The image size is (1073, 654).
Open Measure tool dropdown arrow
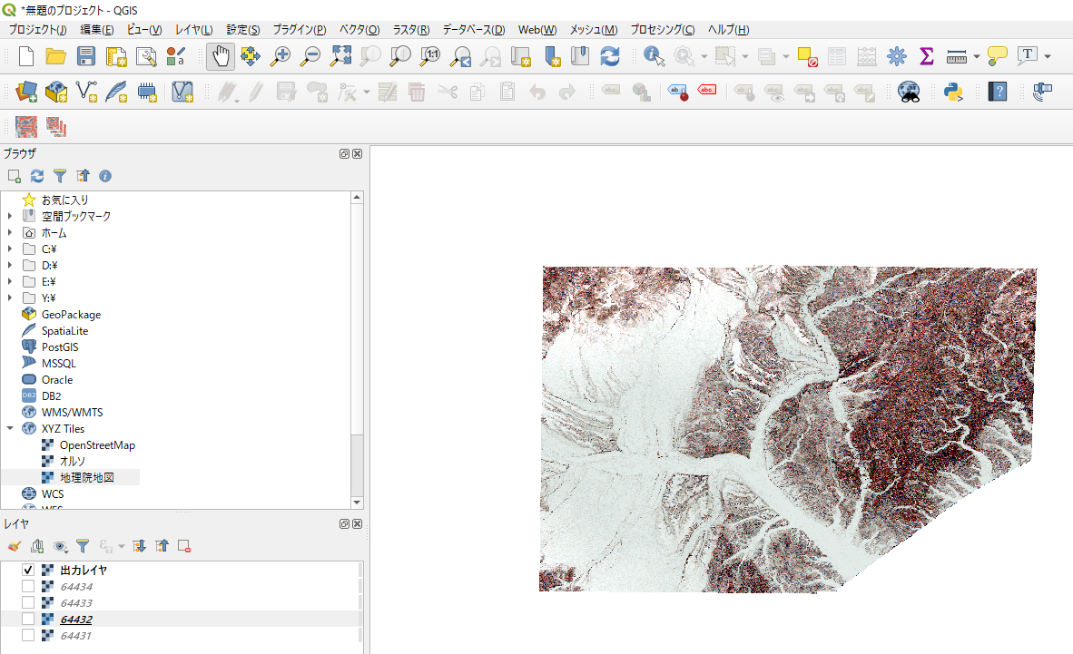pyautogui.click(x=977, y=57)
